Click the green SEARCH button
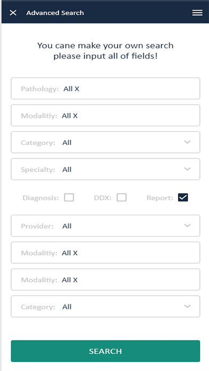 (x=106, y=351)
